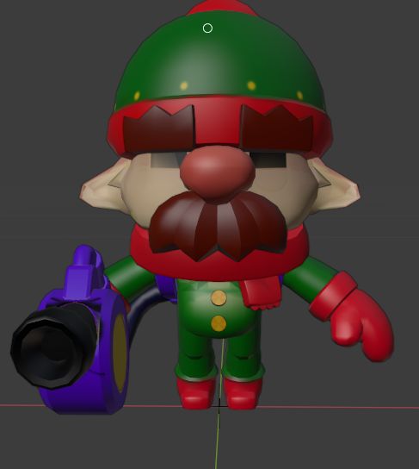Screen dimensions: 419x469
Task: Click the right jagged brown eyebrow
Action: coord(277,128)
